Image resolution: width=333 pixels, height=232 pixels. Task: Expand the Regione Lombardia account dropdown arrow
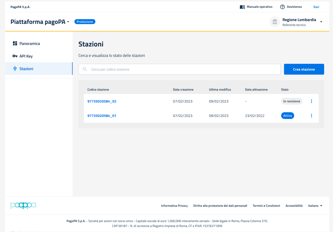321,22
